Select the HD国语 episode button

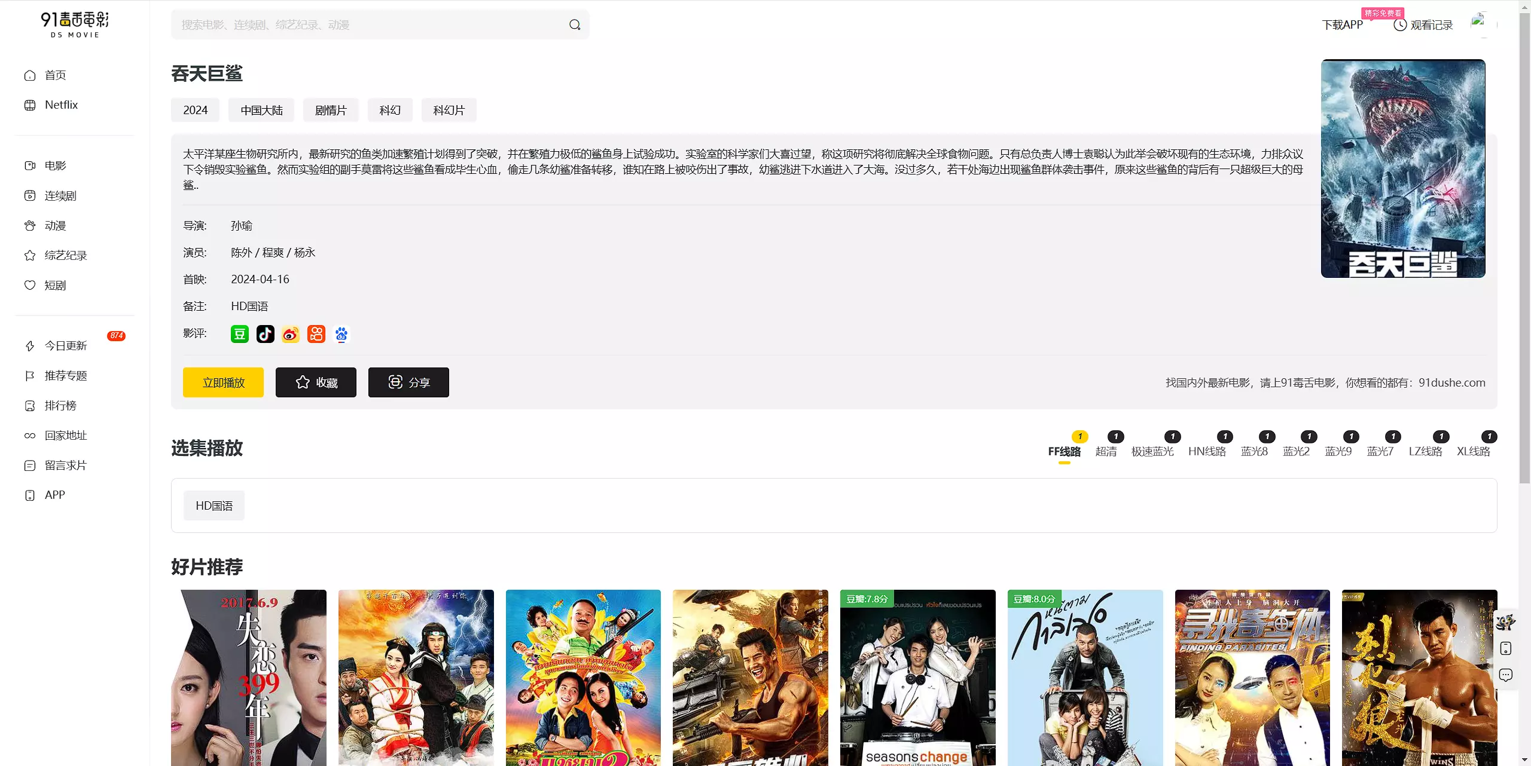coord(214,505)
